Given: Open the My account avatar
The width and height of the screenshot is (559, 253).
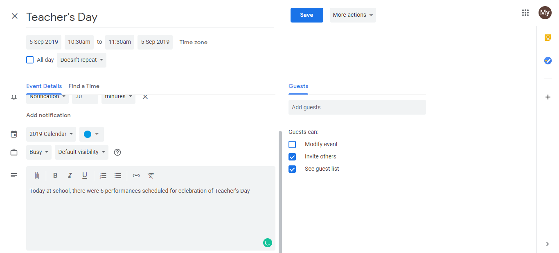Looking at the screenshot, I should pos(545,13).
